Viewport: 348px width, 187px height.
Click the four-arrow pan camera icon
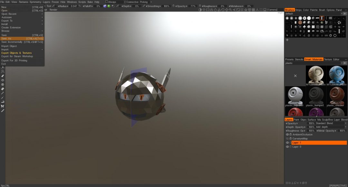(x=227, y=10)
